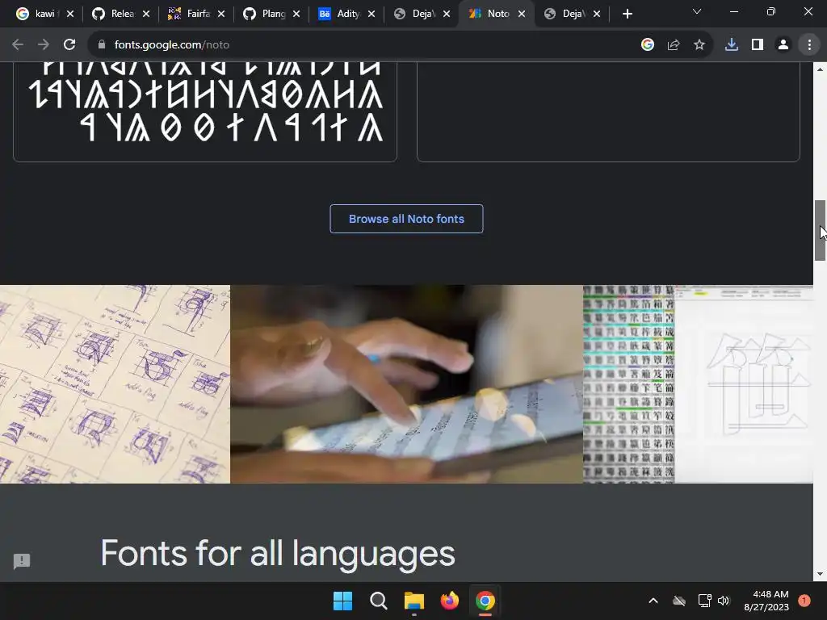Click the OneDrive cloud tray icon
Screen dimensions: 827x620
pyautogui.click(x=679, y=601)
